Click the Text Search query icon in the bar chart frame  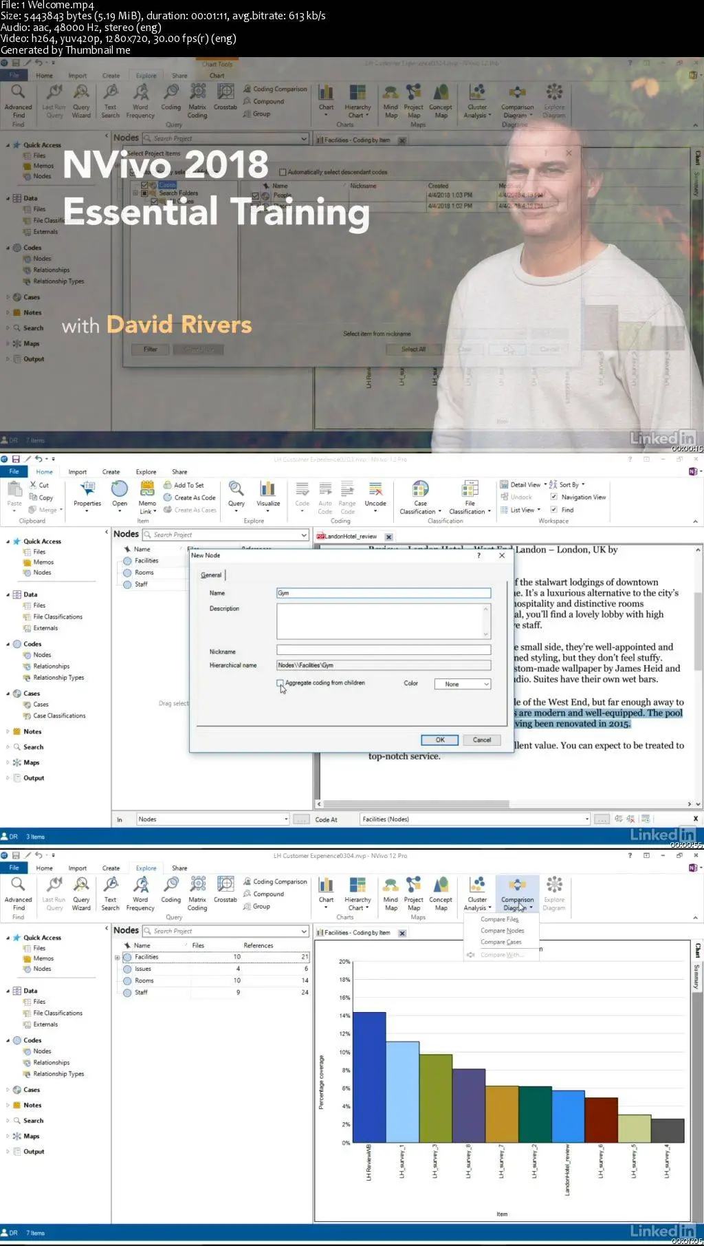(111, 884)
